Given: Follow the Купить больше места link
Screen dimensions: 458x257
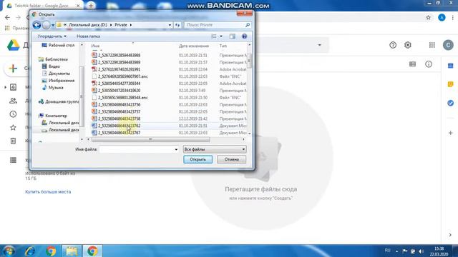Looking at the screenshot, I should [48, 192].
